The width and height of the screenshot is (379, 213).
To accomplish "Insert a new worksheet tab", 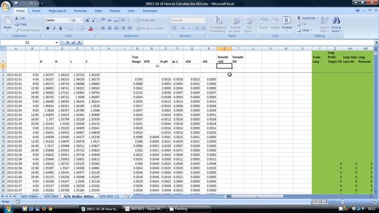I will 127,196.
